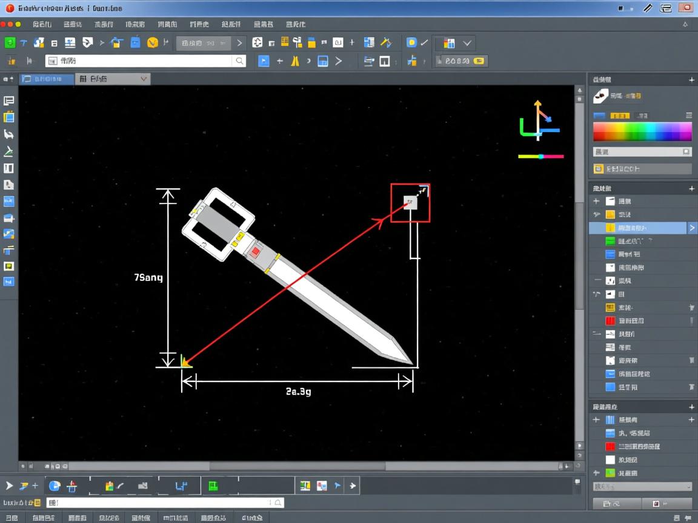Screen dimensions: 698x523
Task: Switch to the first blue document tab
Action: coord(47,79)
